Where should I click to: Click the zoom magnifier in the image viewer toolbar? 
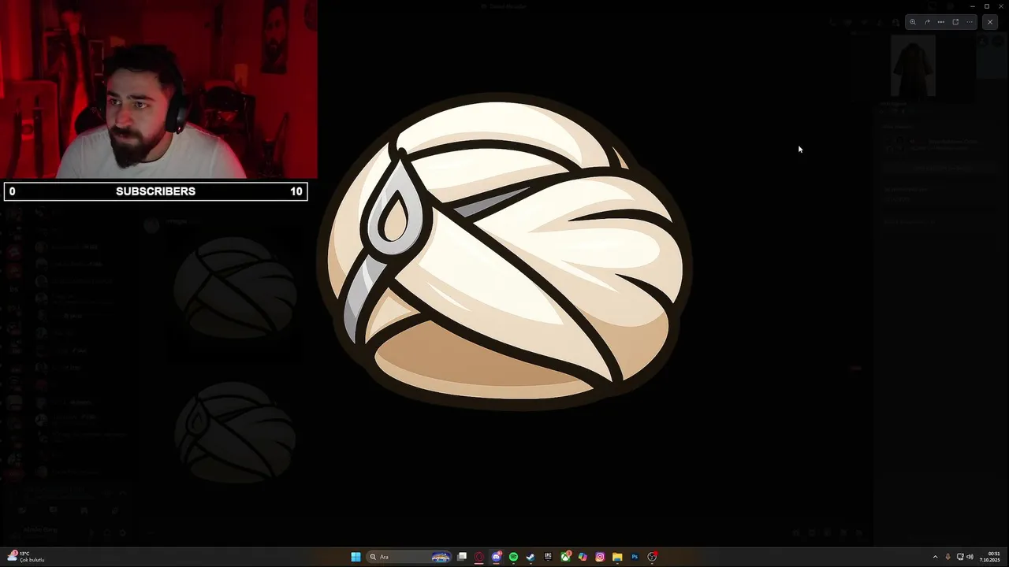tap(913, 22)
